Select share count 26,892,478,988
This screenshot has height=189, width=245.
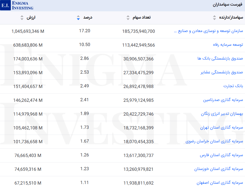click(138, 86)
